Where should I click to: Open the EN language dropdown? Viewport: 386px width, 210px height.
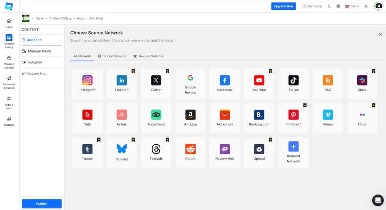coord(352,6)
